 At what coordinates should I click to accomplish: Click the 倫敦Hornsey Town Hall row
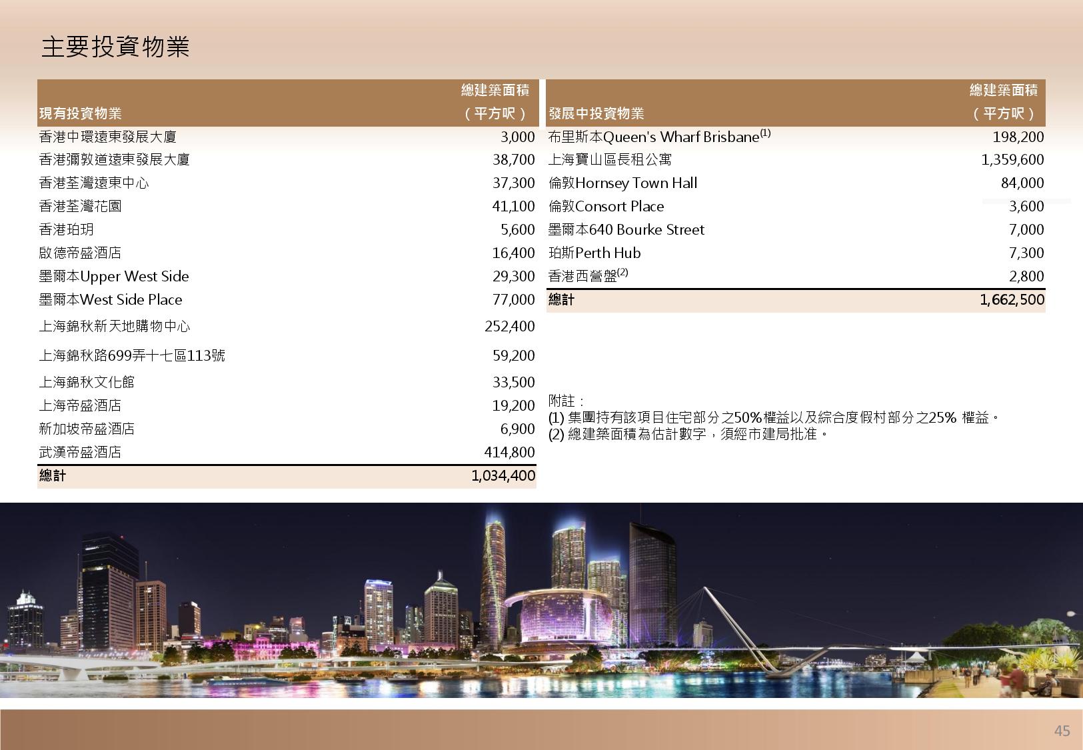(622, 183)
